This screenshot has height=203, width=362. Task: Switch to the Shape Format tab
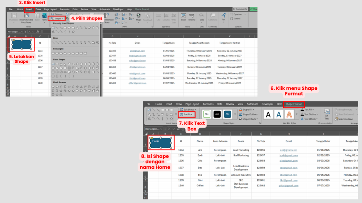[x=294, y=104]
